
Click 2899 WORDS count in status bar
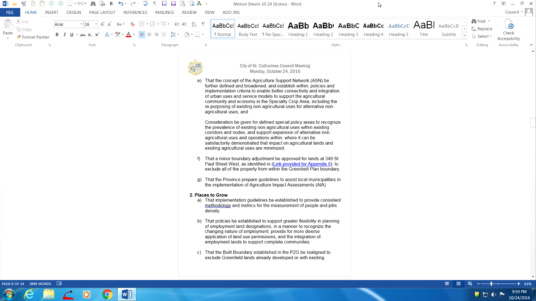(x=40, y=284)
